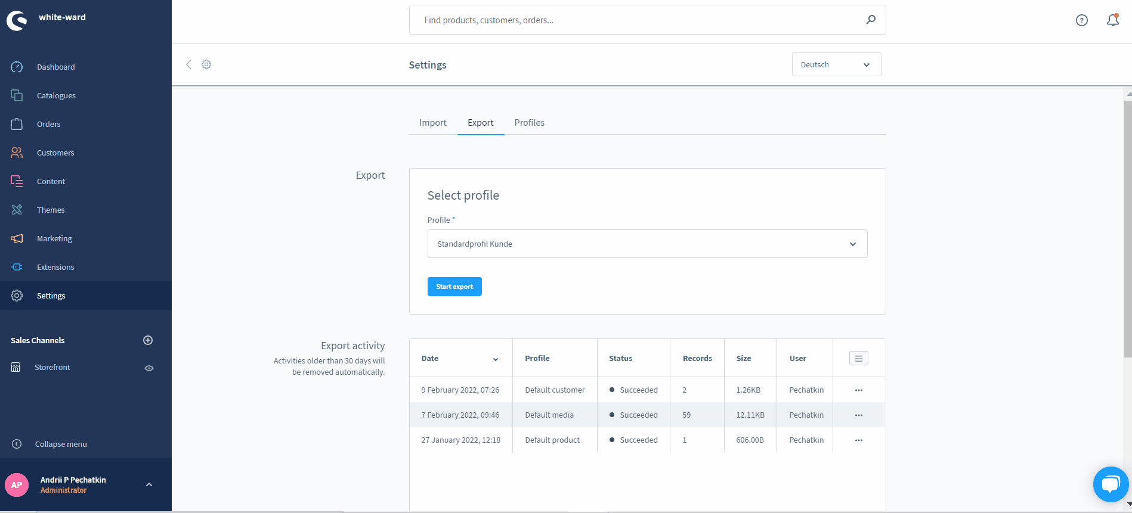Open Themes menu item
This screenshot has height=513, width=1132.
51,210
